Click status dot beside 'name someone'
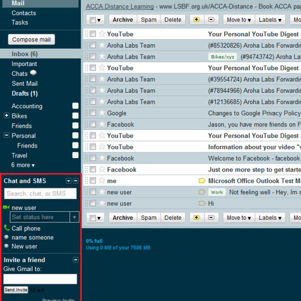 7,237
